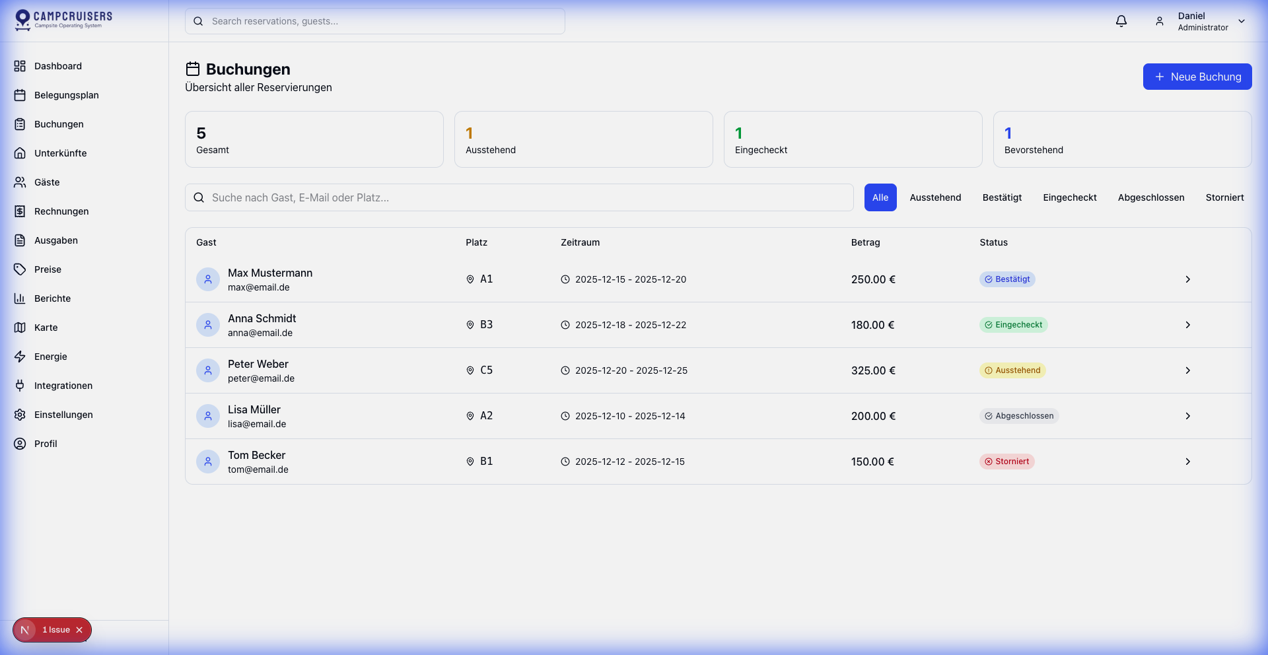Select the Eingecheckt filter tab
Image resolution: width=1268 pixels, height=655 pixels.
click(x=1069, y=197)
